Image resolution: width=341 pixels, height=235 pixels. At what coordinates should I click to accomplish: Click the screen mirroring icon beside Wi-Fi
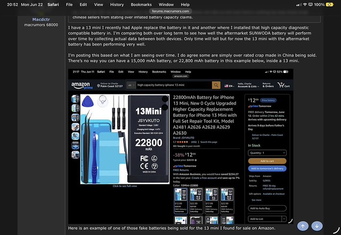coord(311,5)
